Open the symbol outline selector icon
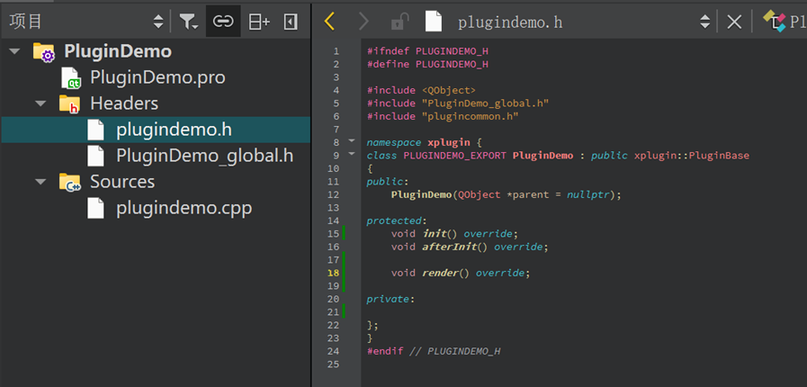The height and width of the screenshot is (387, 807). tap(774, 22)
